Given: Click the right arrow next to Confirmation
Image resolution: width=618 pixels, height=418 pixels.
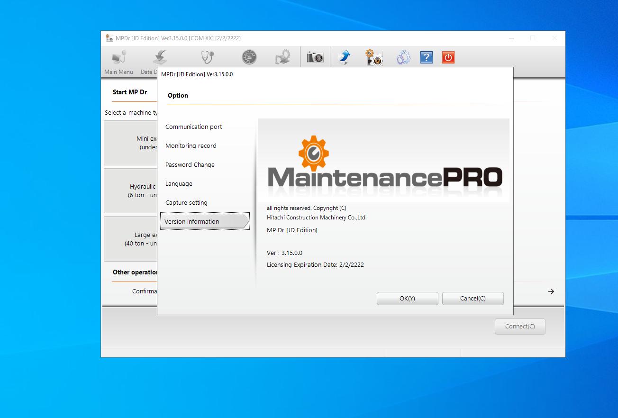Looking at the screenshot, I should [551, 291].
